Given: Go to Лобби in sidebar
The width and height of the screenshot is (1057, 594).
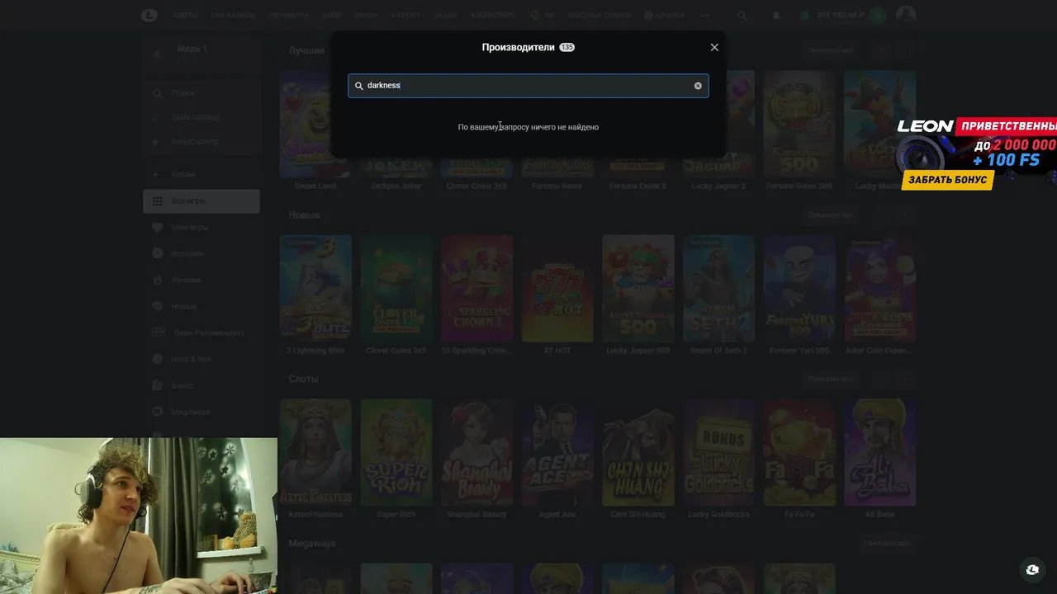Looking at the screenshot, I should tap(201, 174).
